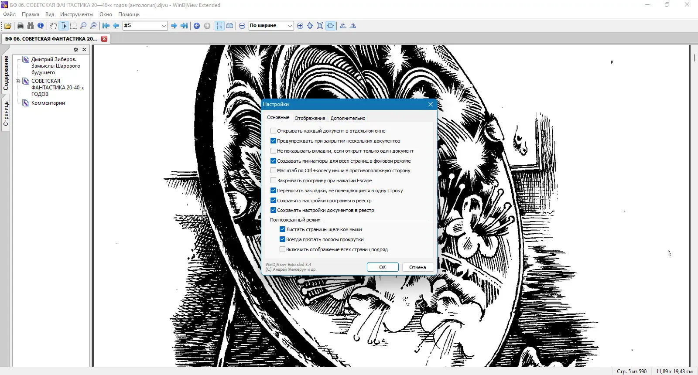The image size is (698, 375).
Task: Uncheck 'Сохранять настройки программы в реестр'
Action: 274,201
